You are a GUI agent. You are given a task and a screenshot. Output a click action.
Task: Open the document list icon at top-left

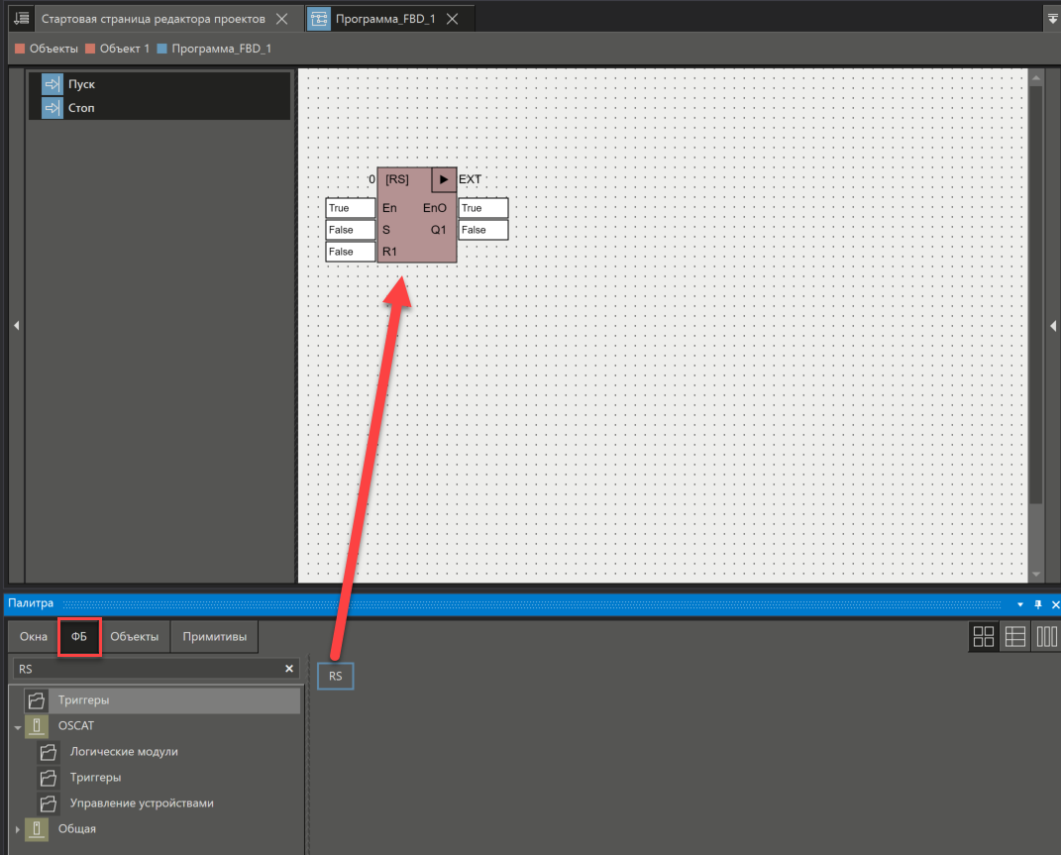[20, 18]
